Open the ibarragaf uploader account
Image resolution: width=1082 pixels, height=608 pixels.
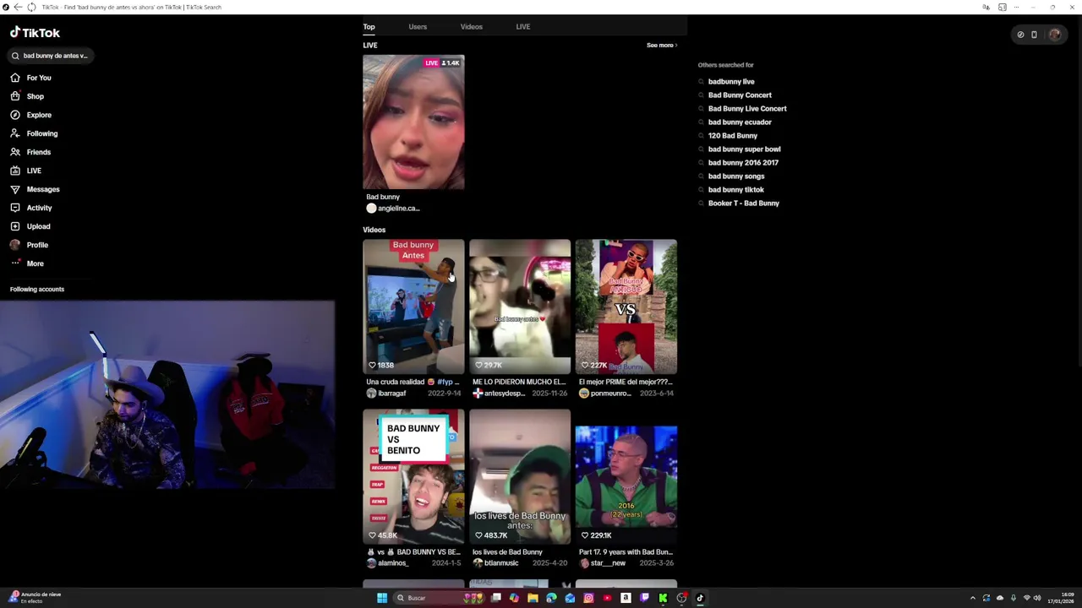386,394
